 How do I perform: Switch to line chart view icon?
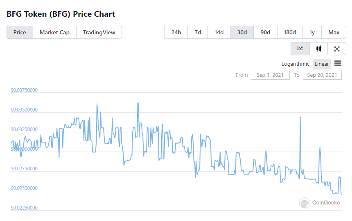[300, 49]
